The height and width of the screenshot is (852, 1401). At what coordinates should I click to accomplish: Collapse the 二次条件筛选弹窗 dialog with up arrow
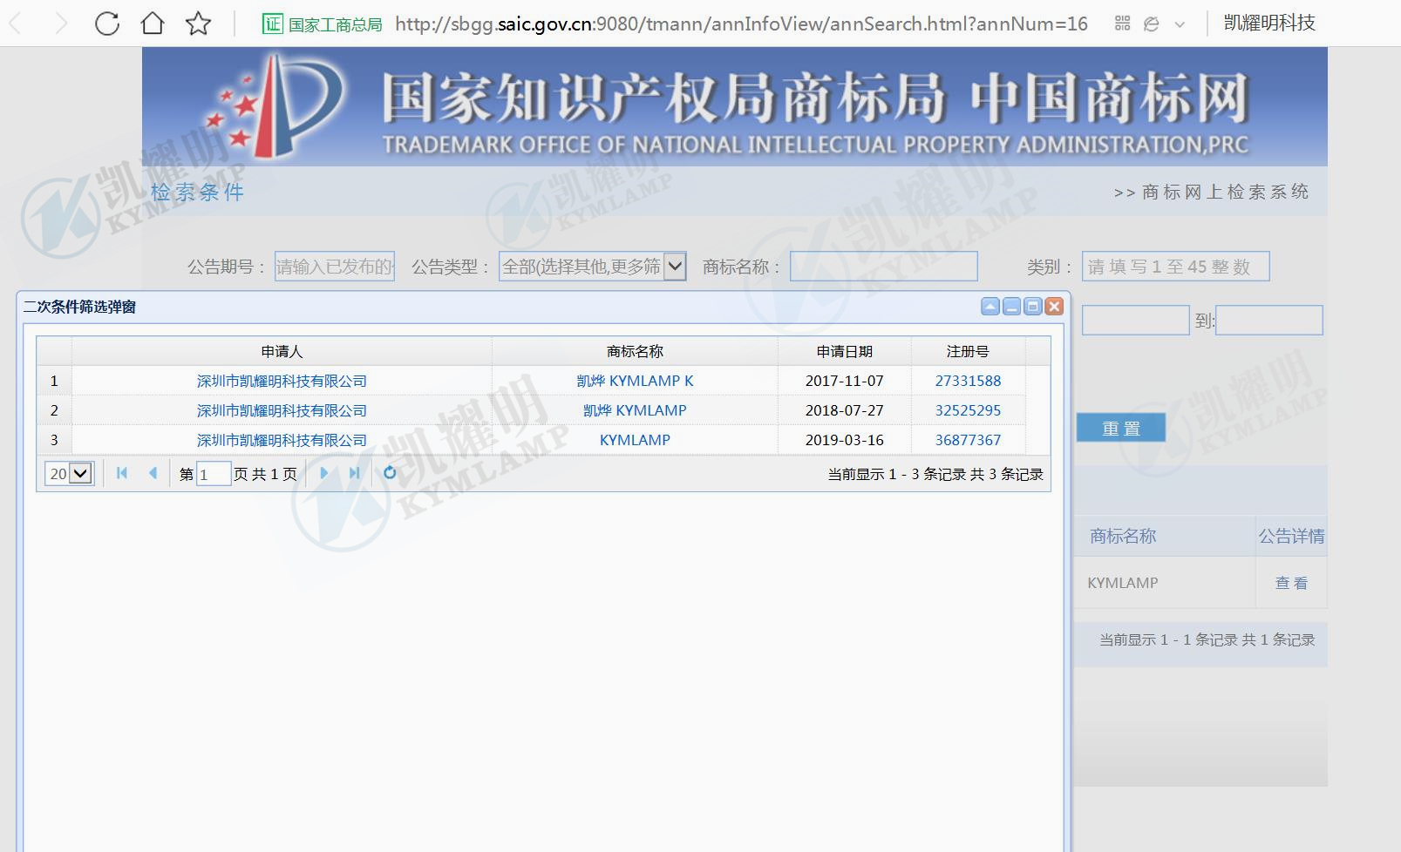coord(990,307)
